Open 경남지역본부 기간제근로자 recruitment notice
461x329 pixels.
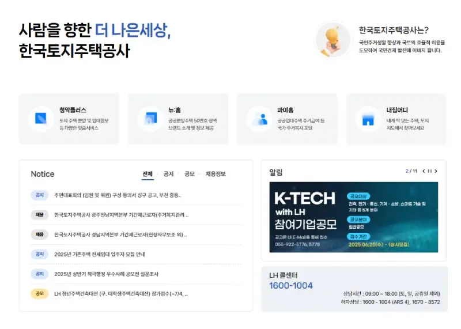[x=120, y=235]
